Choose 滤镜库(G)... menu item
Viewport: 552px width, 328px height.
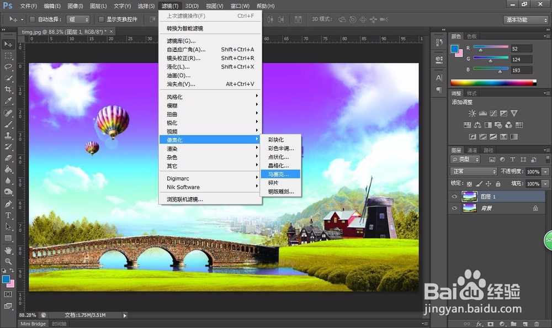210,41
